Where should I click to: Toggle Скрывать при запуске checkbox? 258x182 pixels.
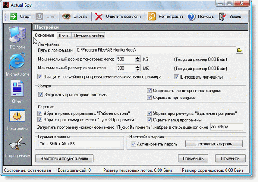(149, 97)
